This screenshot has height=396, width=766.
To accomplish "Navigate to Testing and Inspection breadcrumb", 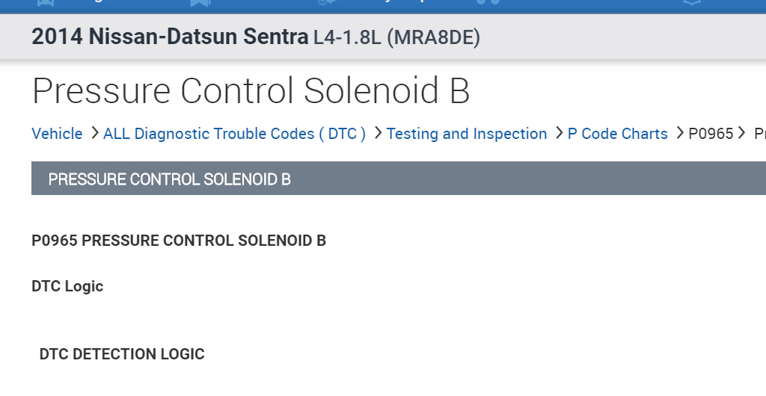I will coord(467,134).
